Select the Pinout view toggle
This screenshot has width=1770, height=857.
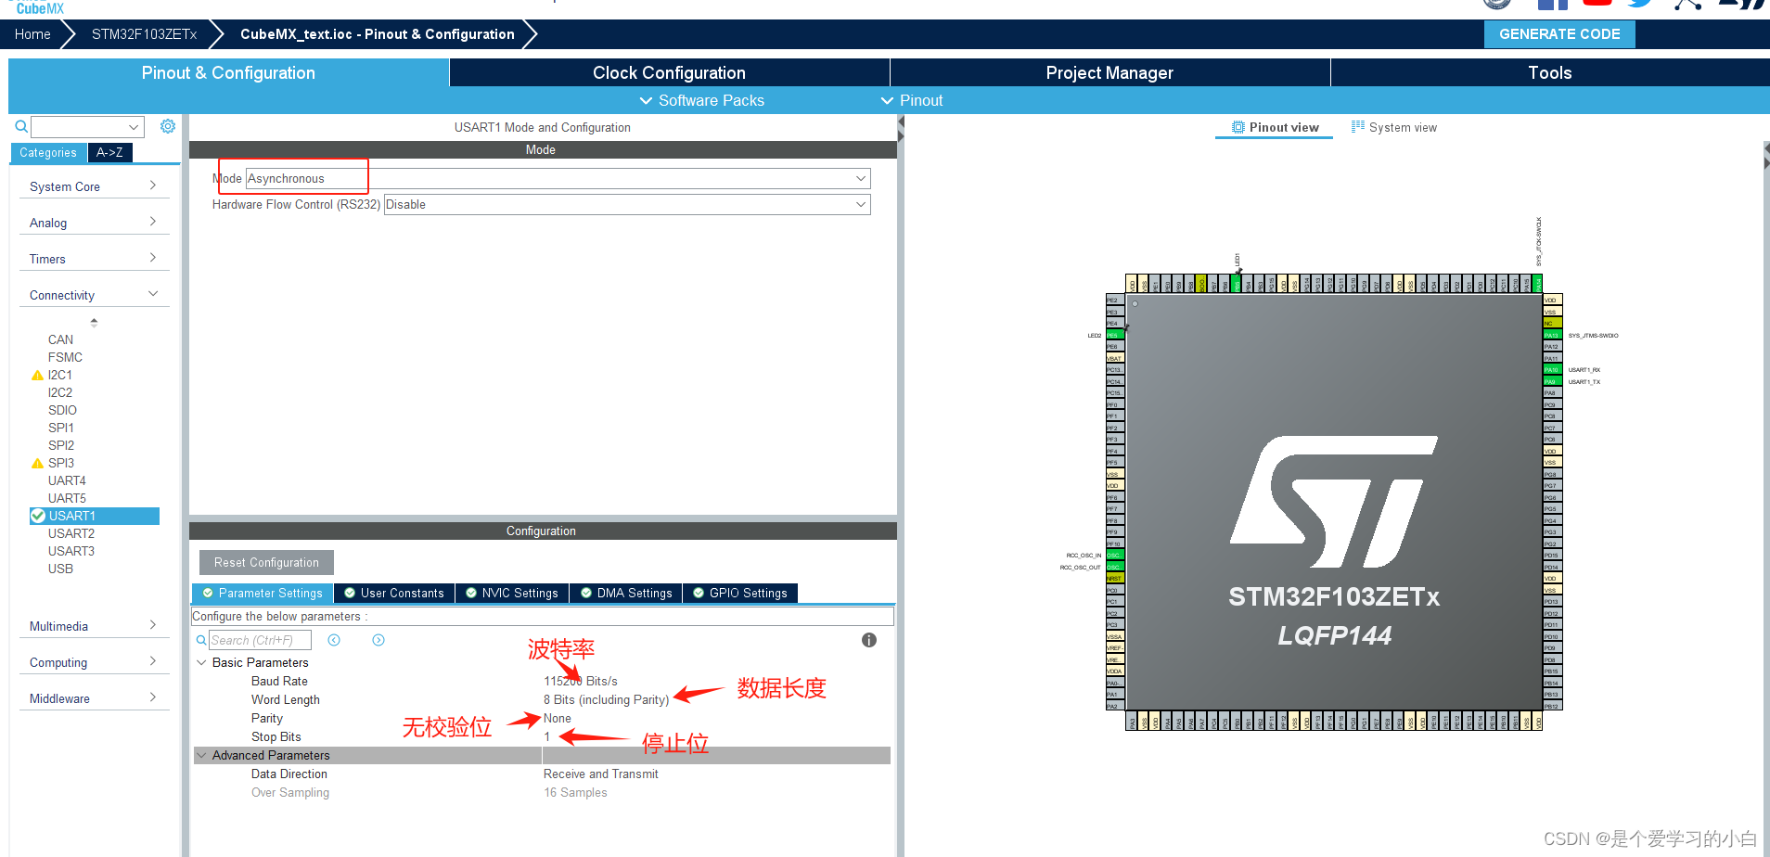coord(1274,127)
